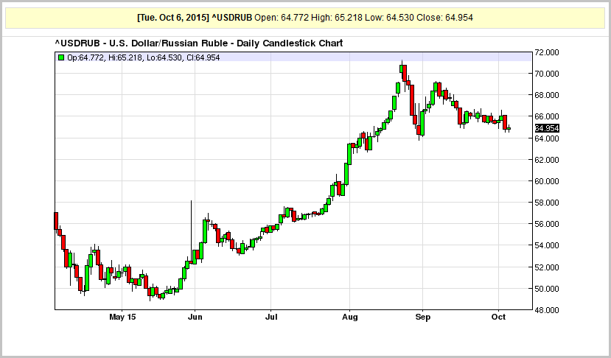Click 'Open: 64.772' in the yellow banner
The image size is (611, 358).
click(282, 18)
